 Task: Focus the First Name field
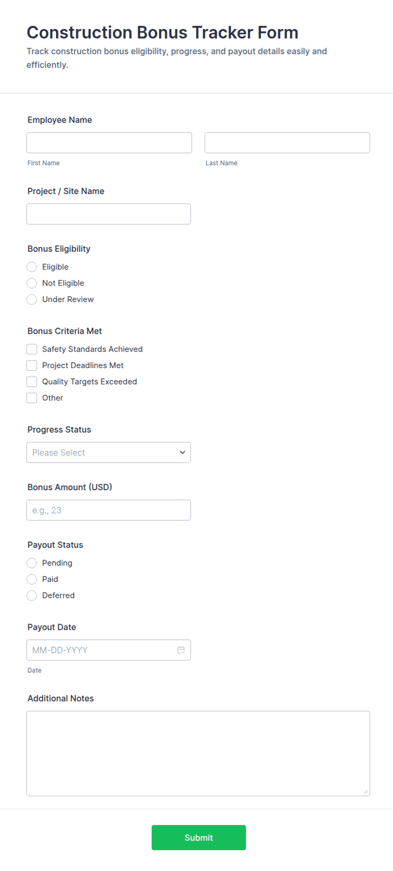pyautogui.click(x=109, y=143)
